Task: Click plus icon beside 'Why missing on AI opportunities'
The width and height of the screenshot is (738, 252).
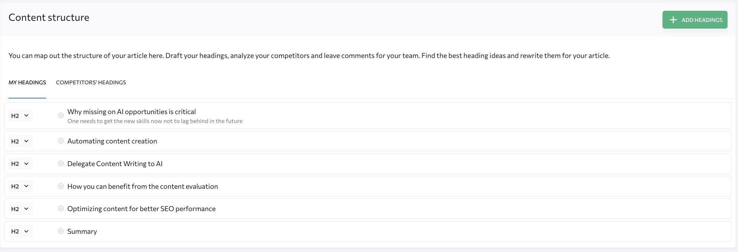Action: pos(61,116)
